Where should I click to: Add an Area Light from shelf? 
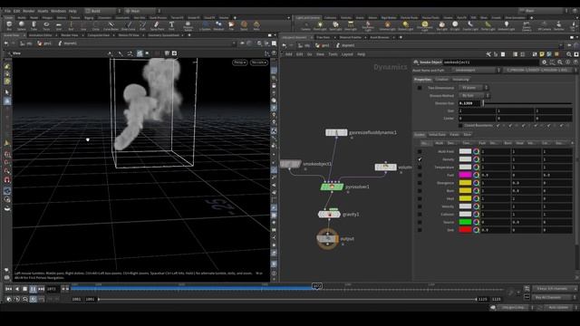pos(351,25)
